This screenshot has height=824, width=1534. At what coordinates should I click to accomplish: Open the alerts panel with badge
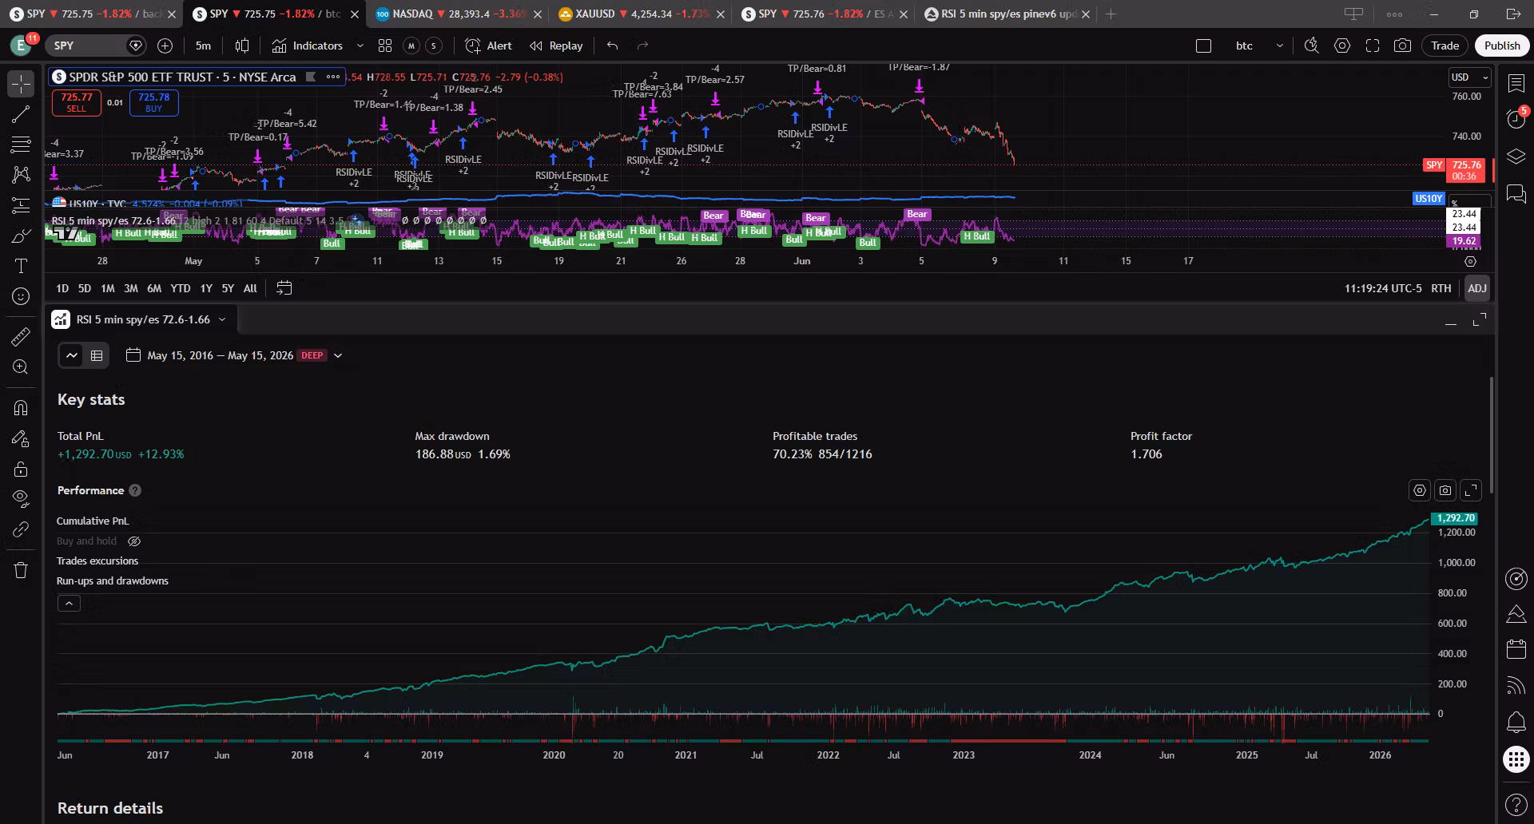pyautogui.click(x=1516, y=119)
